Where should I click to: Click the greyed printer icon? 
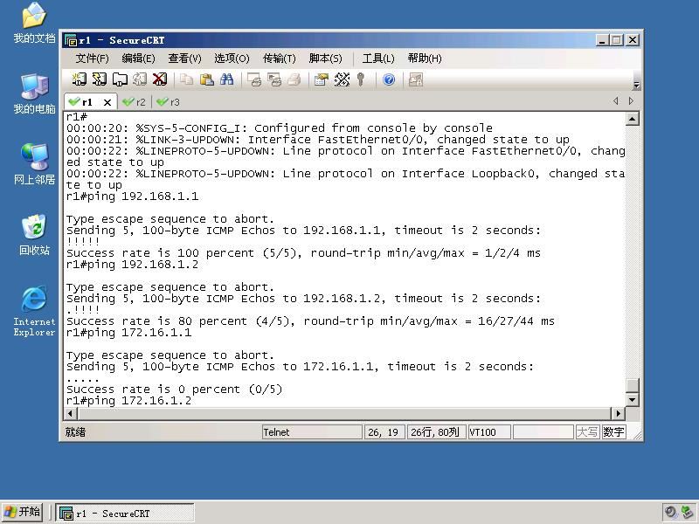(x=294, y=79)
